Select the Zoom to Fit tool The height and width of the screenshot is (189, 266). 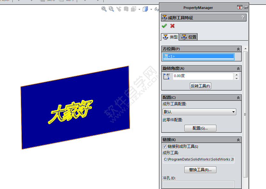(104, 9)
